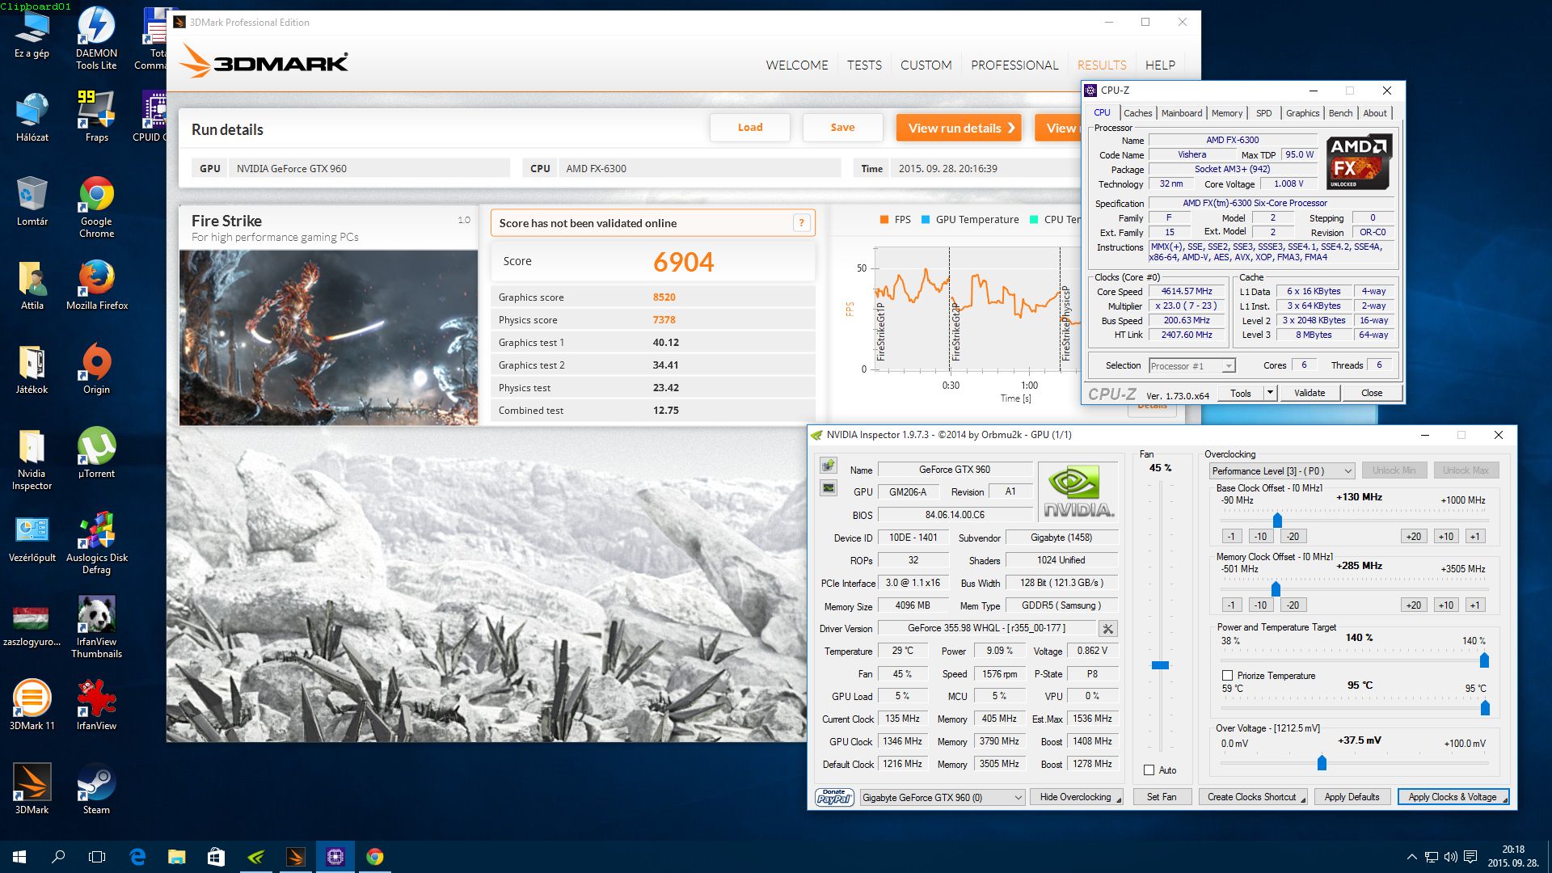Click base clock +20 offset button
The image size is (1552, 873).
click(x=1413, y=537)
